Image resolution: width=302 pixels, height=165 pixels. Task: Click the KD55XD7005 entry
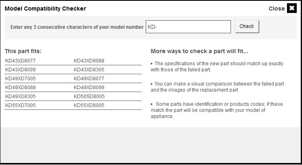point(21,105)
